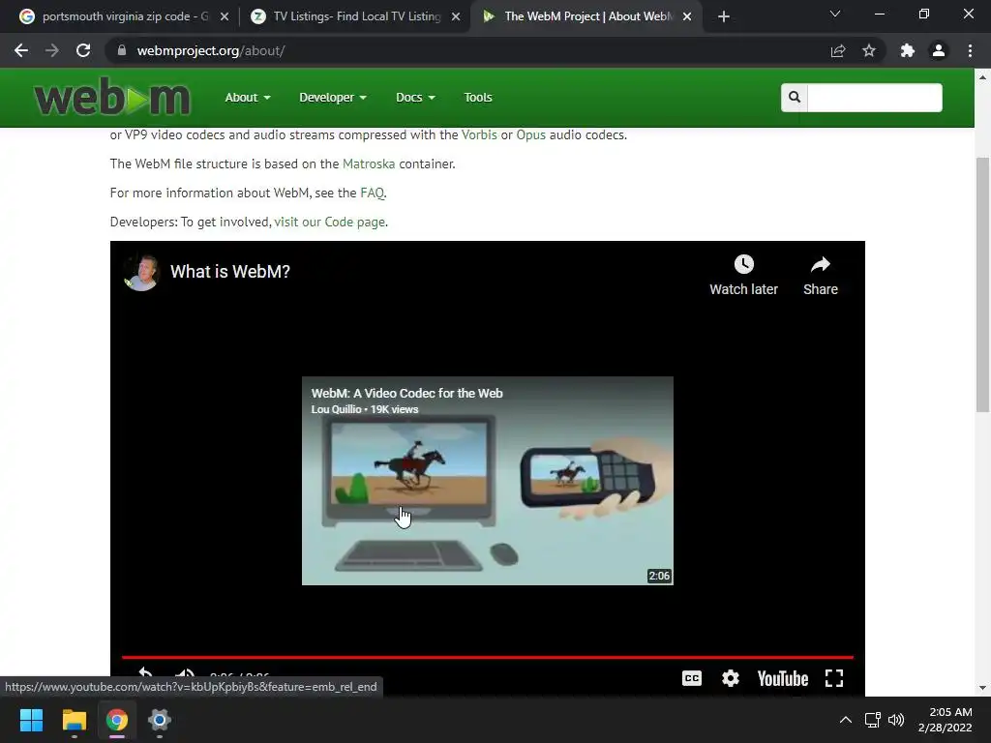The image size is (991, 743).
Task: Open Chrome three-dot menu
Action: pyautogui.click(x=970, y=50)
